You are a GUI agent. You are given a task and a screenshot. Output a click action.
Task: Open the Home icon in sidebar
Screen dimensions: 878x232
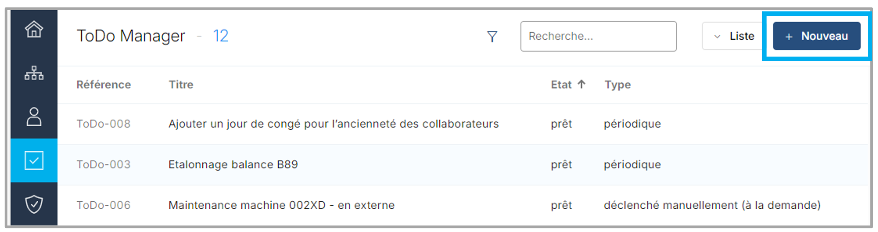34,30
